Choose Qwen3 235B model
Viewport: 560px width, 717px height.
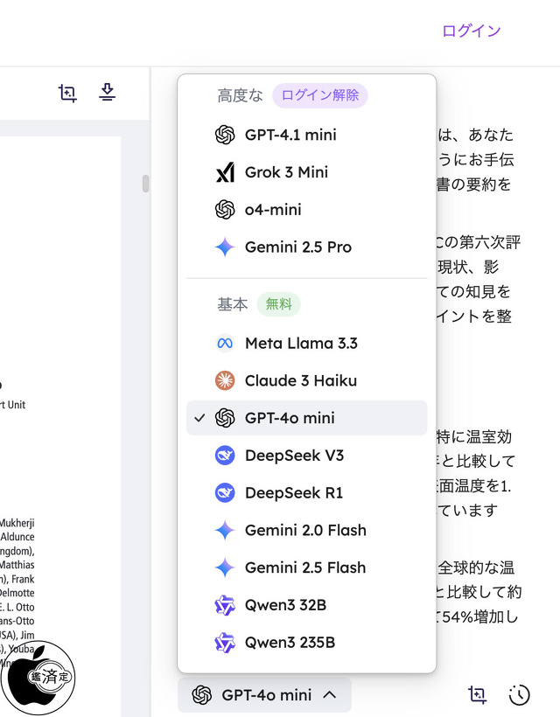pyautogui.click(x=306, y=643)
